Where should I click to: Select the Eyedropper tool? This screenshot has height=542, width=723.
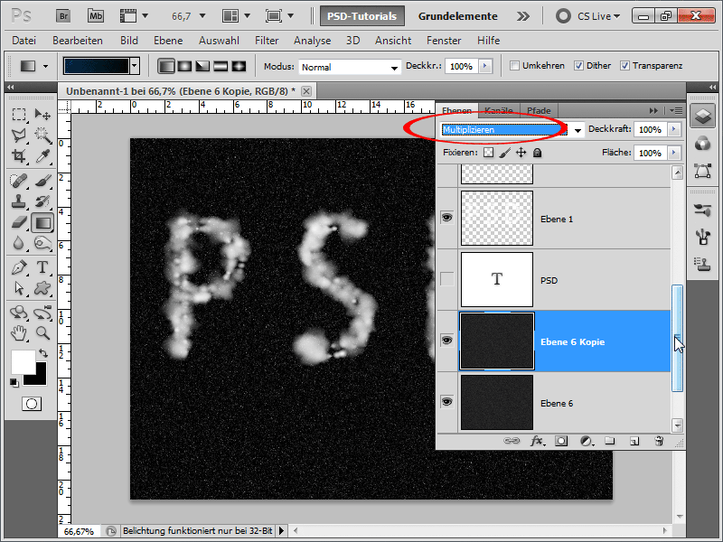point(42,156)
